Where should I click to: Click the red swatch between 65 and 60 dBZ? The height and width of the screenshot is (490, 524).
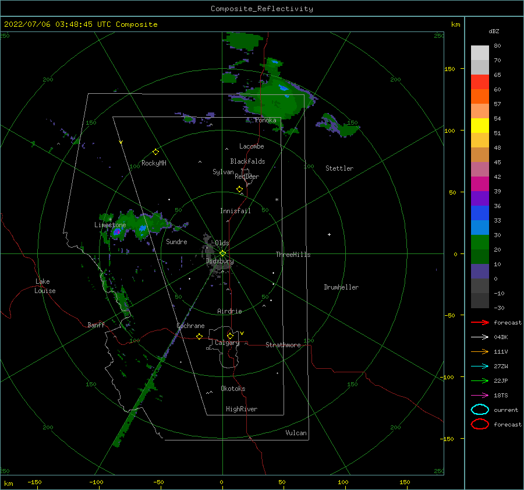480,82
